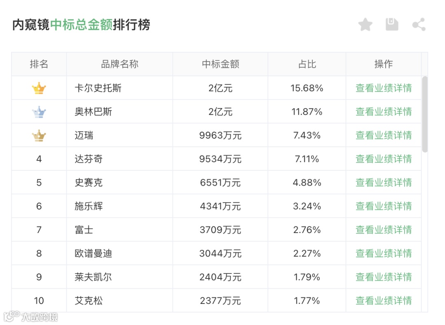Click the star favorite icon
445x325 pixels.
click(x=365, y=24)
